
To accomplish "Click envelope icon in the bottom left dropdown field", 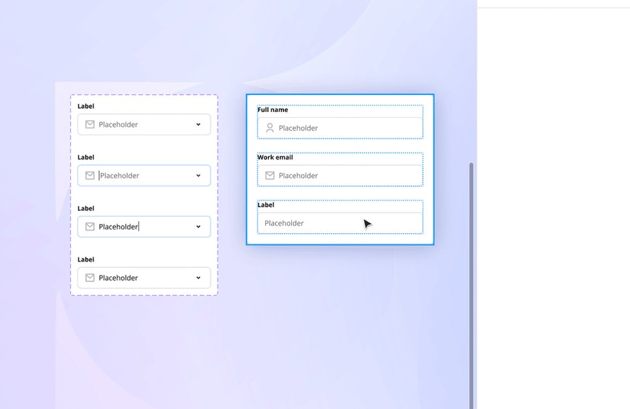I will (90, 277).
